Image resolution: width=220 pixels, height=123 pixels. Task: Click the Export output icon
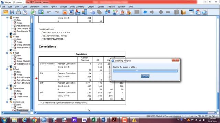(x=33, y=12)
